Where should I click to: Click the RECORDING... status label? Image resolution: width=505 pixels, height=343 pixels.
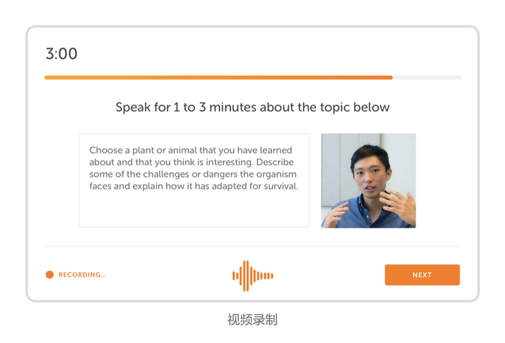[82, 275]
